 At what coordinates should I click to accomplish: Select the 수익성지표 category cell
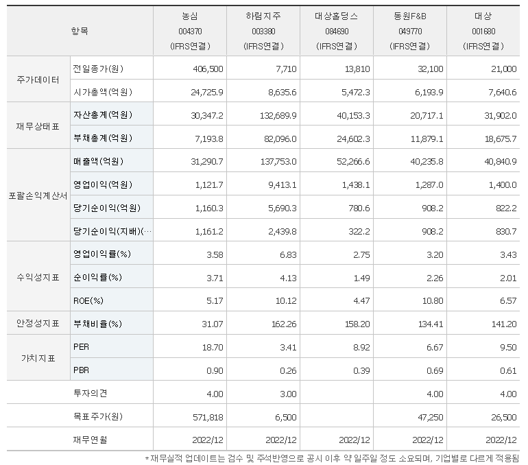pyautogui.click(x=38, y=277)
